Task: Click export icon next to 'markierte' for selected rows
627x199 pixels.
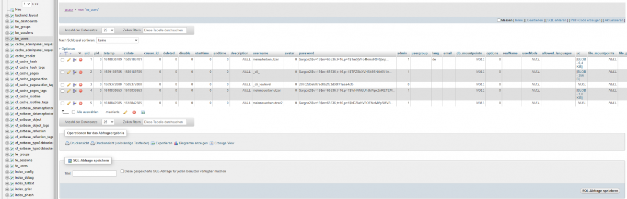Action: (x=143, y=112)
